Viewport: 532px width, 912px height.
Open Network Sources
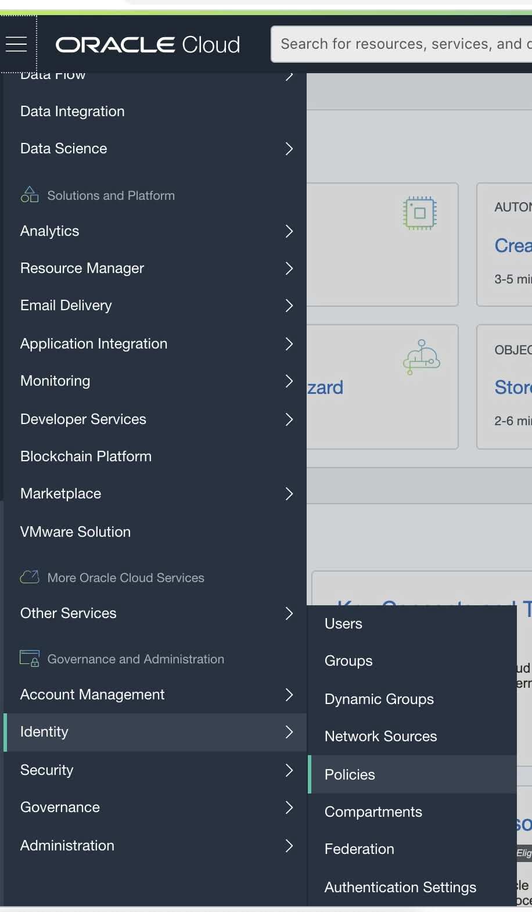tap(381, 737)
